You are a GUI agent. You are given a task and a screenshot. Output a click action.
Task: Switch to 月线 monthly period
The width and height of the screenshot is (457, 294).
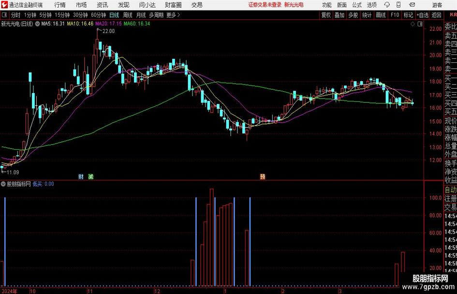[141, 15]
